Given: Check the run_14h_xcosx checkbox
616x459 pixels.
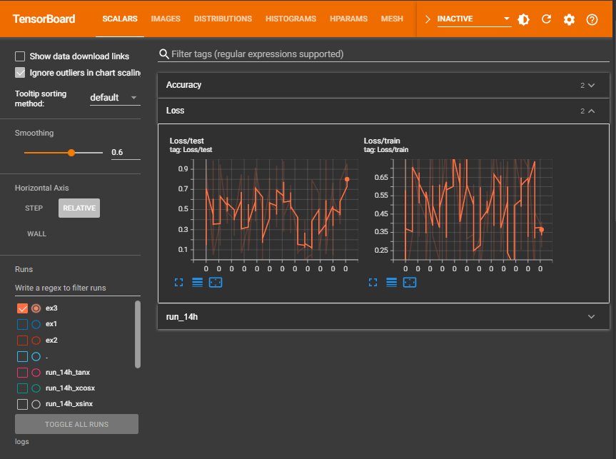Looking at the screenshot, I should tap(22, 388).
